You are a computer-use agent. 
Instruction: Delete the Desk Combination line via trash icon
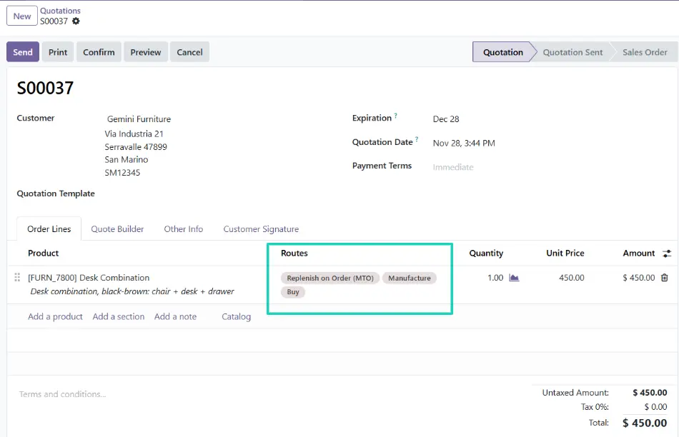[666, 278]
